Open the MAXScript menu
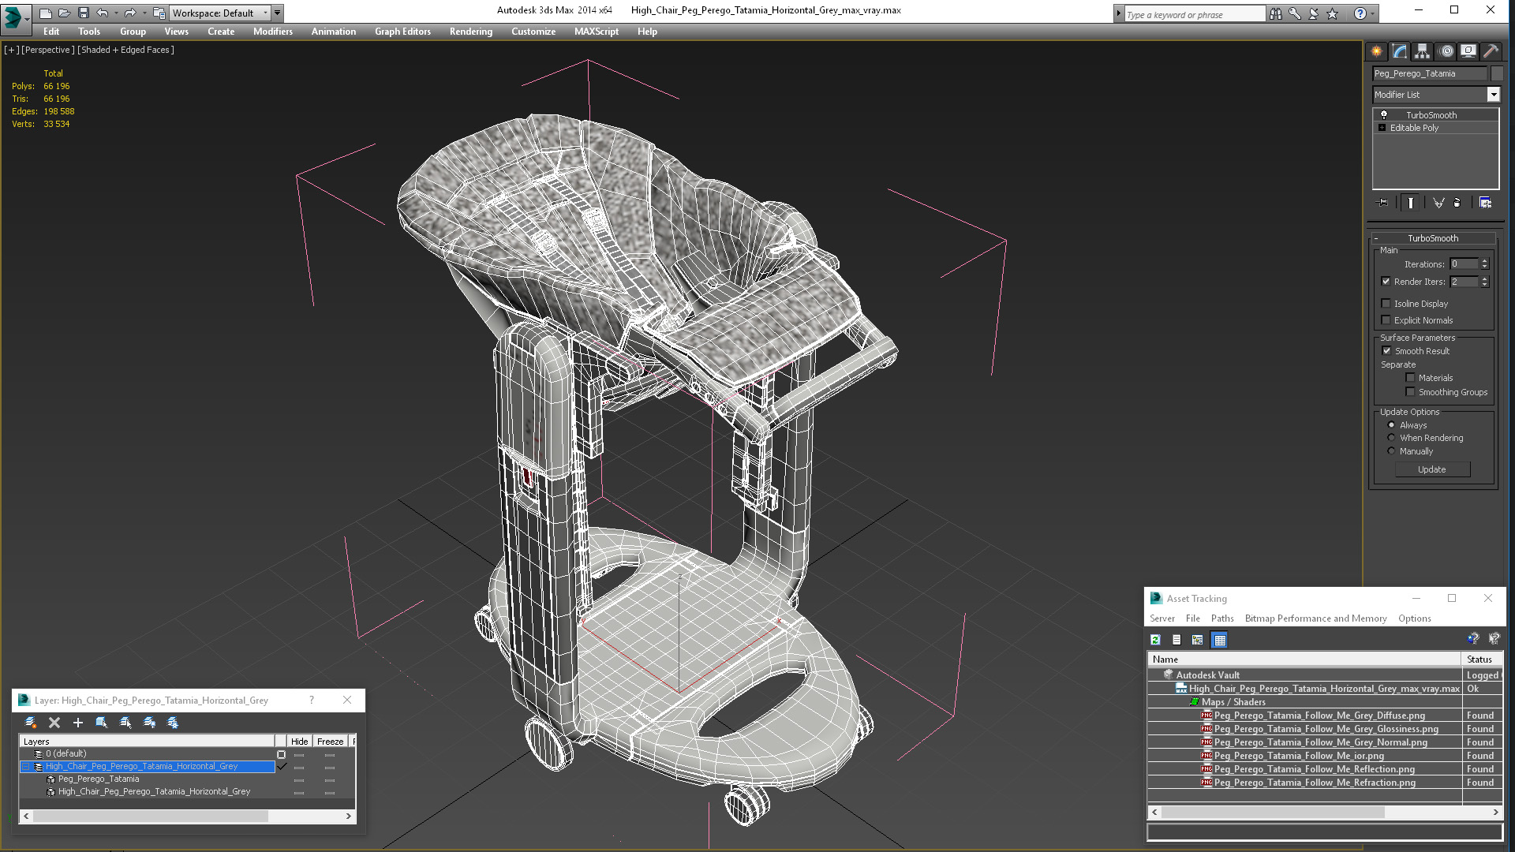1515x852 pixels. click(x=597, y=32)
